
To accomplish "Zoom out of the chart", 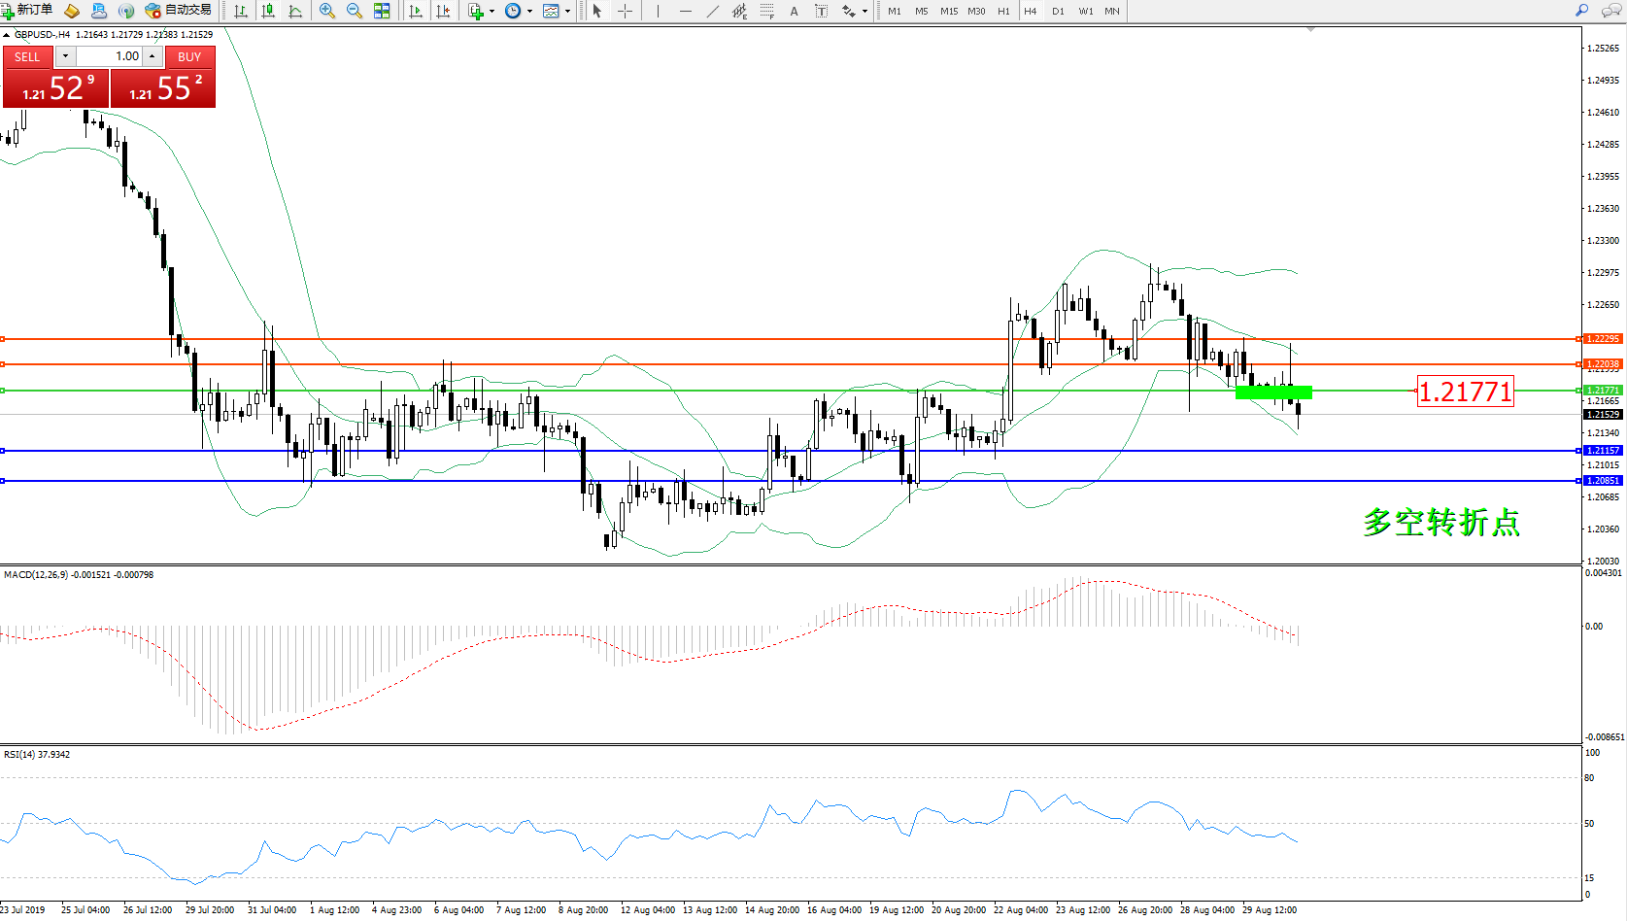I will tap(355, 11).
